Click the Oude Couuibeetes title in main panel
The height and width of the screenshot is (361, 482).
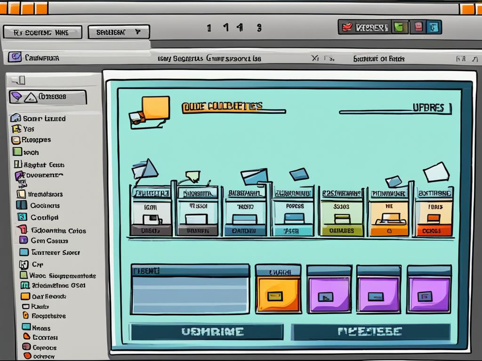pyautogui.click(x=223, y=107)
